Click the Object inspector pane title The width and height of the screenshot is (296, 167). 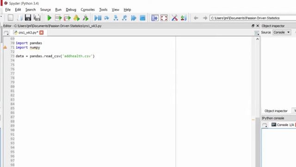click(x=273, y=26)
